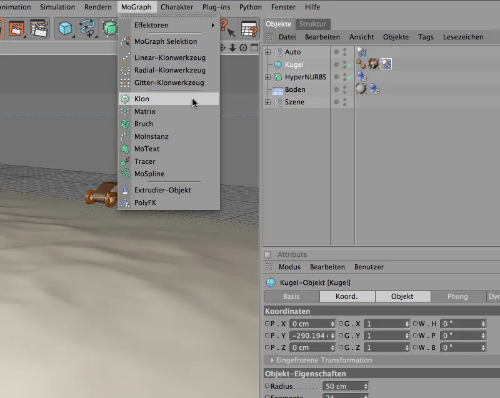Click the HyperNURBS green cube toolbar icon
This screenshot has height=398, width=500.
110,28
